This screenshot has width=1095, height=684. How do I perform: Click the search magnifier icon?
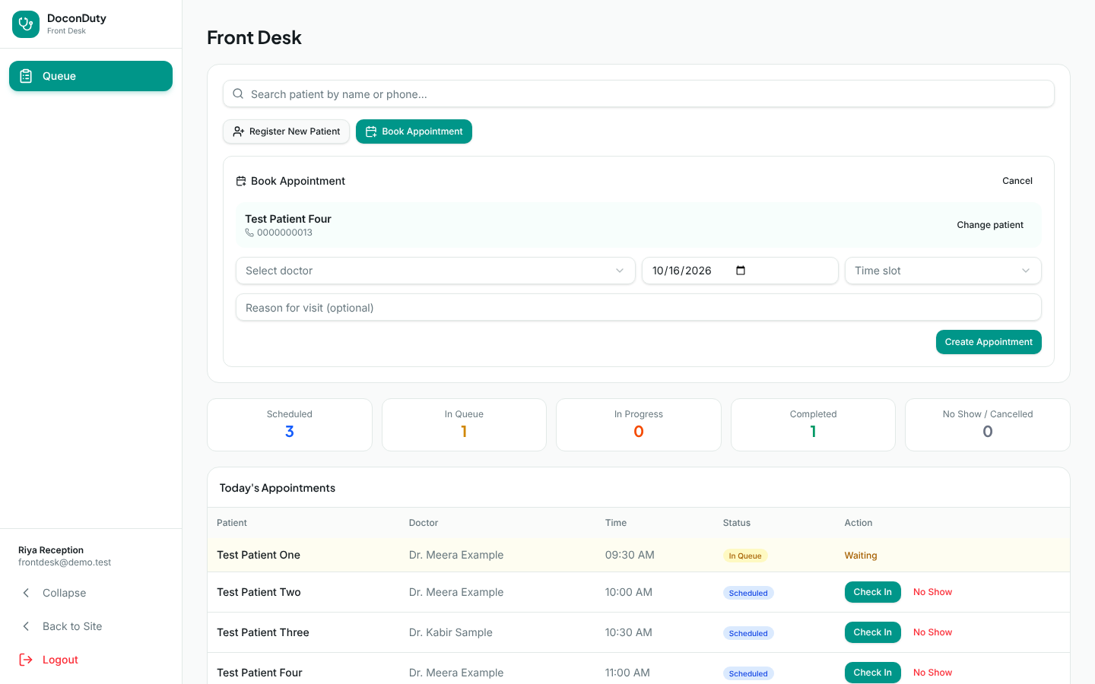click(238, 93)
